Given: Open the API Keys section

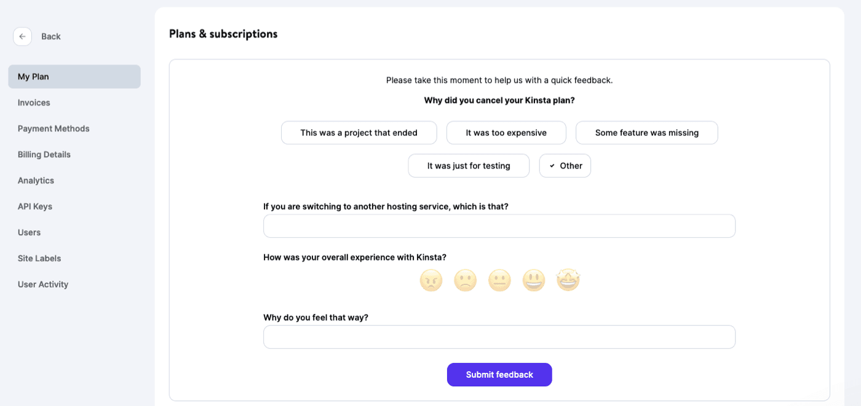Looking at the screenshot, I should [35, 206].
